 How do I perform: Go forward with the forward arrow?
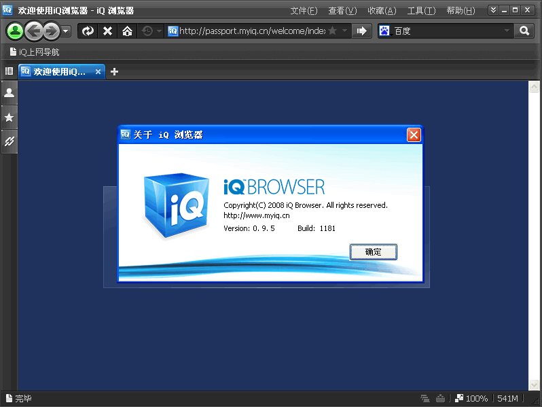(x=51, y=31)
